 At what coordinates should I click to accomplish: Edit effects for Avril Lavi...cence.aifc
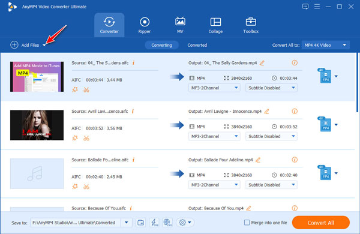coord(75,138)
